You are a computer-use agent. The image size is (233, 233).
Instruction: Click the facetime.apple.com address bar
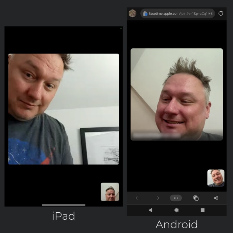pyautogui.click(x=177, y=14)
